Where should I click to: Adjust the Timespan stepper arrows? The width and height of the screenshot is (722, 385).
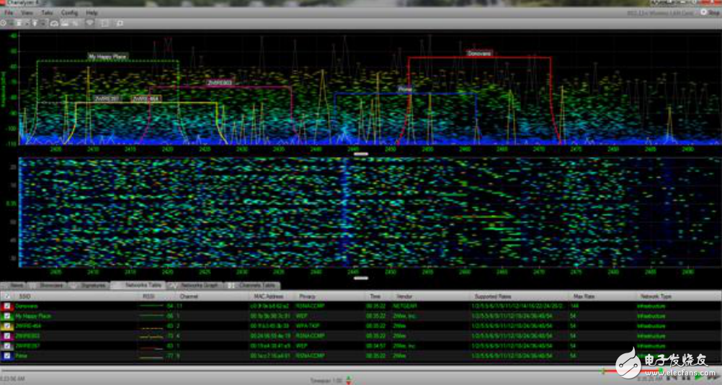(349, 379)
